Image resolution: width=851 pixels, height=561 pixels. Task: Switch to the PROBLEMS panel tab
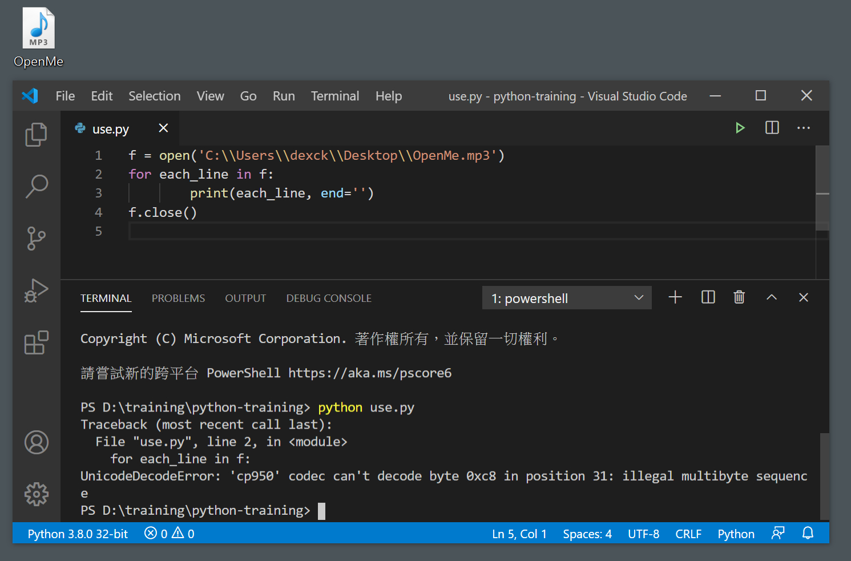tap(178, 298)
